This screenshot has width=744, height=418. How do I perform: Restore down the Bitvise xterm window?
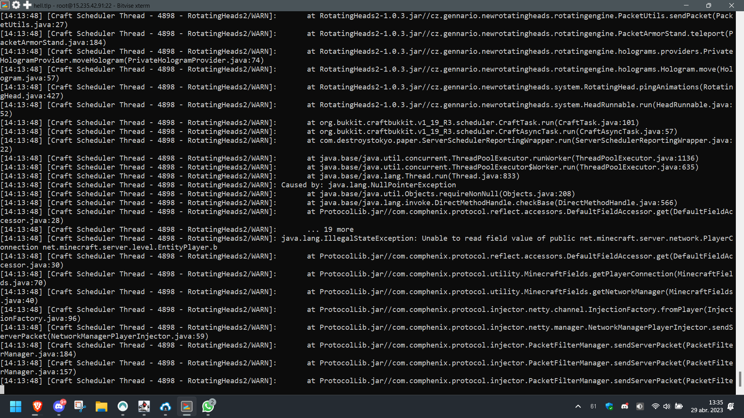[709, 5]
